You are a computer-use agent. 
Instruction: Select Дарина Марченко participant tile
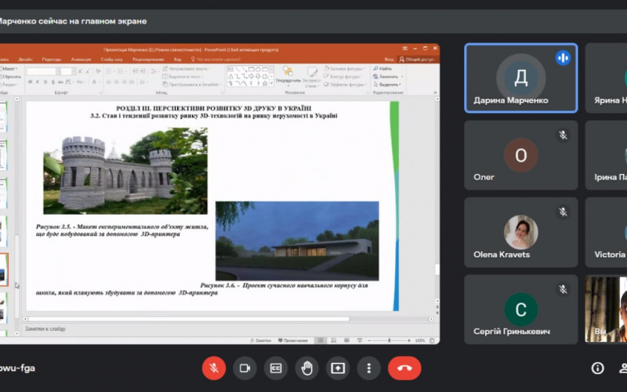pos(521,78)
